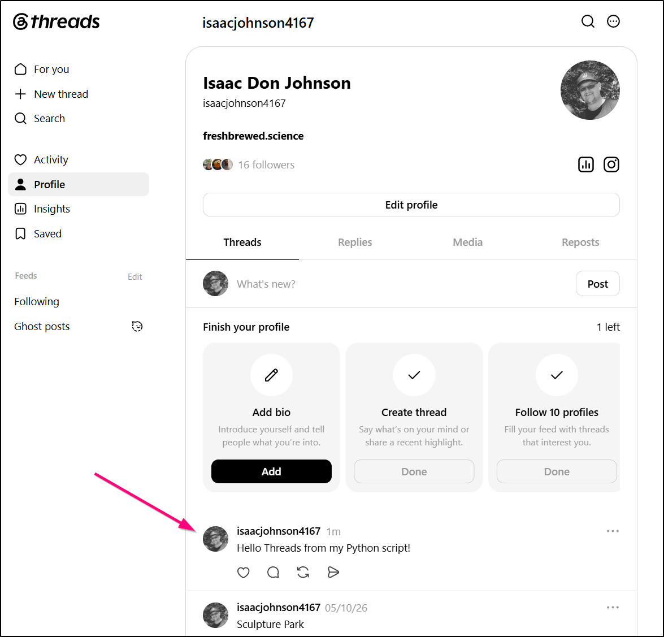Click the Add button for bio
Image resolution: width=664 pixels, height=637 pixels.
click(x=271, y=471)
